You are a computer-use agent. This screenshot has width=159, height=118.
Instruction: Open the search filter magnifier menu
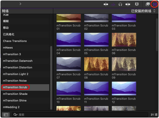pos(15,115)
